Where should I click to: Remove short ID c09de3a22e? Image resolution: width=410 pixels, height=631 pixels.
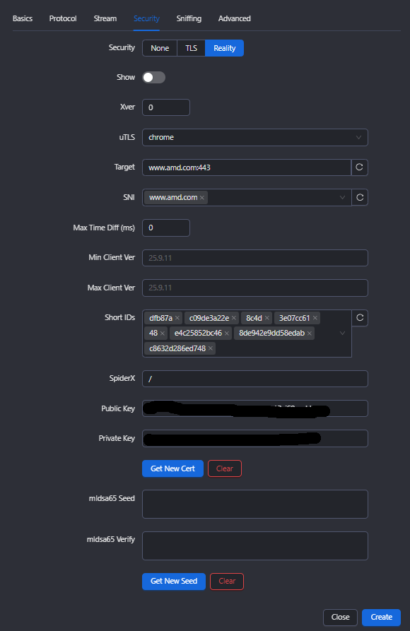(x=234, y=318)
